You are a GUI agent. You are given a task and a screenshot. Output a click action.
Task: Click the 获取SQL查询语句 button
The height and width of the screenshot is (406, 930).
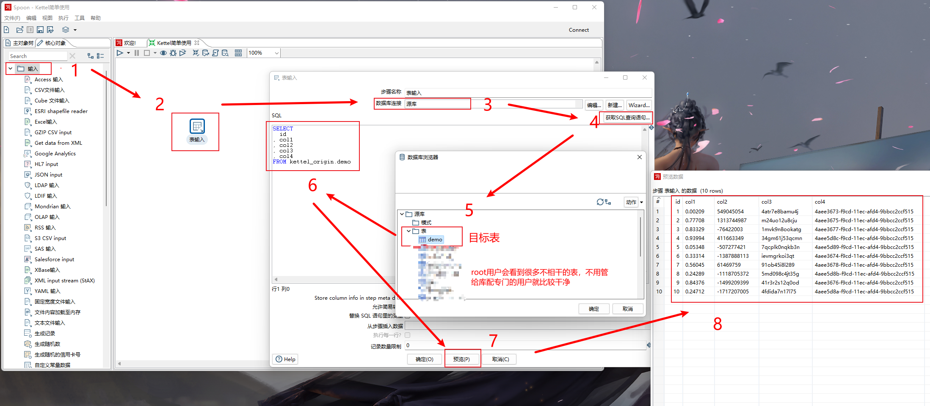[627, 118]
